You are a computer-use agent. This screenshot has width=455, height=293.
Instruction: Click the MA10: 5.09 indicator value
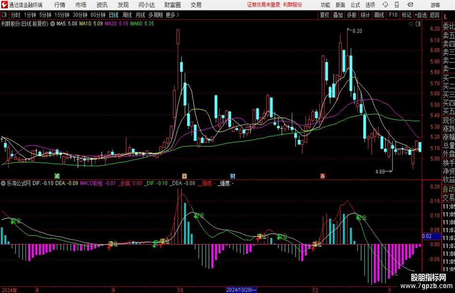(x=91, y=24)
